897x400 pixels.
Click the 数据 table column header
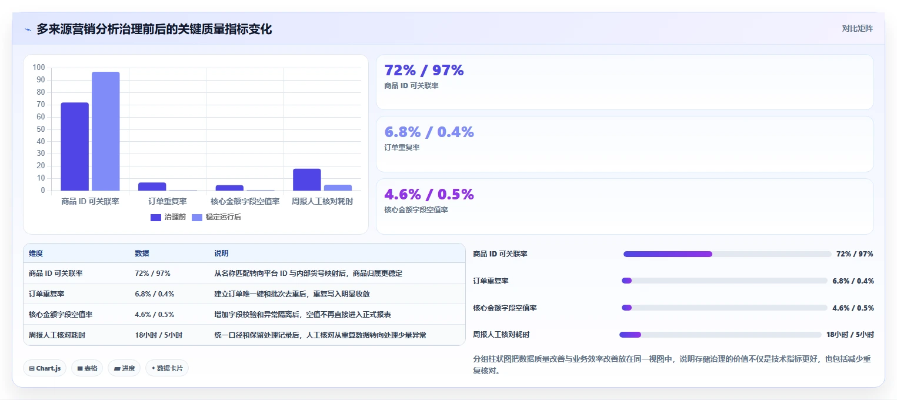[x=142, y=254]
